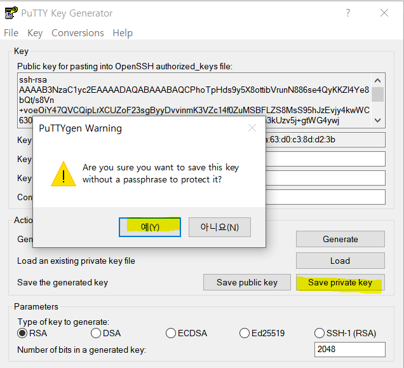Image resolution: width=404 pixels, height=368 pixels.
Task: Click inside the public key text box
Action: (x=194, y=100)
